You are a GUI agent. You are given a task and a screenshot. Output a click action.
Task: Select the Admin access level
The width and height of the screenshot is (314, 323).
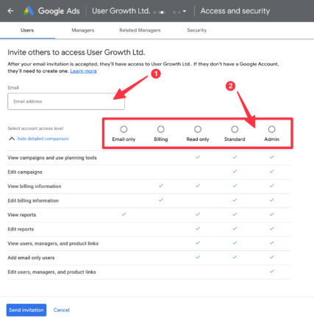tap(271, 129)
